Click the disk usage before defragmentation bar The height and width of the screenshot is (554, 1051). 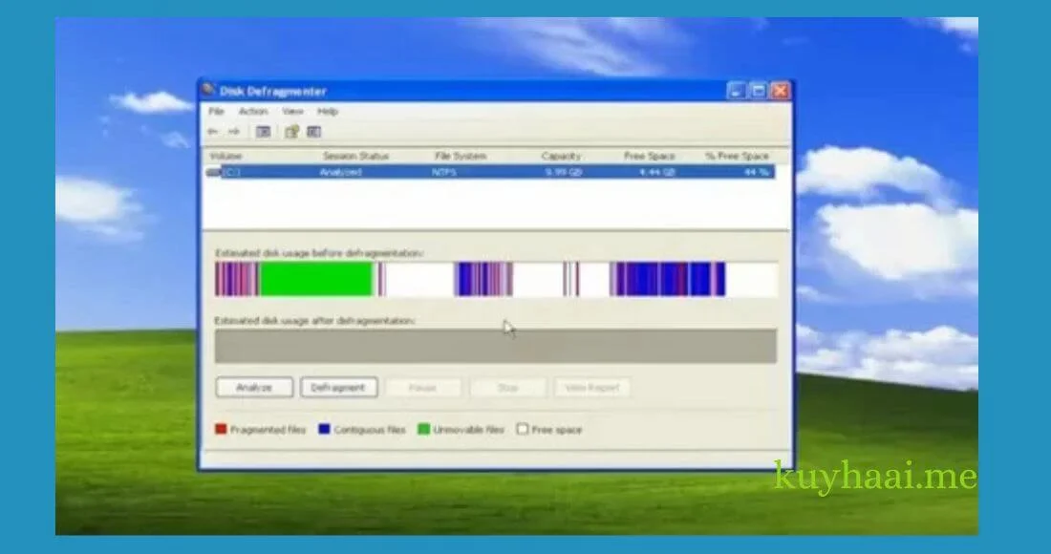pos(496,279)
